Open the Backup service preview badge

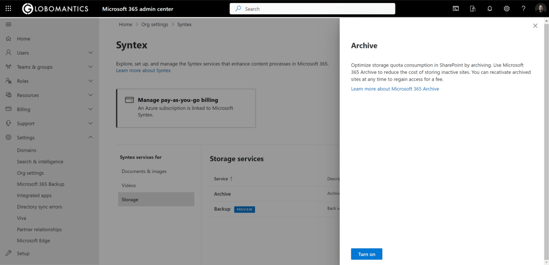tap(244, 209)
